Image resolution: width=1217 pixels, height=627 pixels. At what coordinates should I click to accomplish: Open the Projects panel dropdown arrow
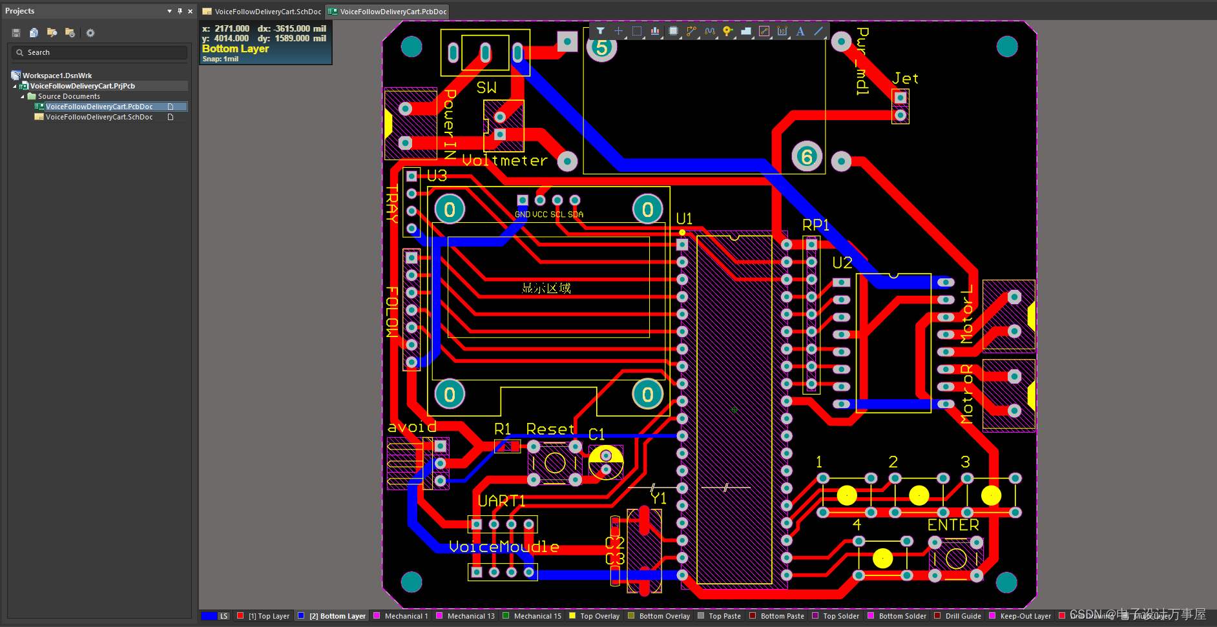[169, 11]
